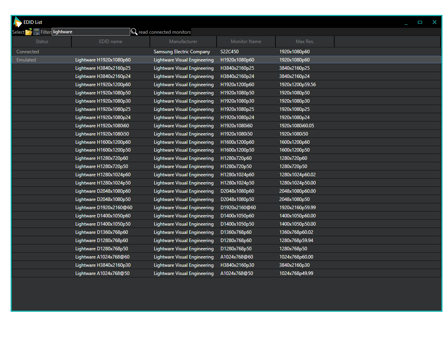The image size is (448, 340).
Task: Sort by the Status column header
Action: (42, 42)
